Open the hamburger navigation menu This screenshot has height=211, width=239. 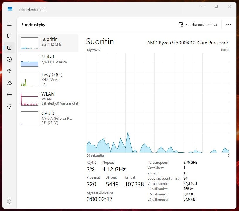click(x=9, y=24)
